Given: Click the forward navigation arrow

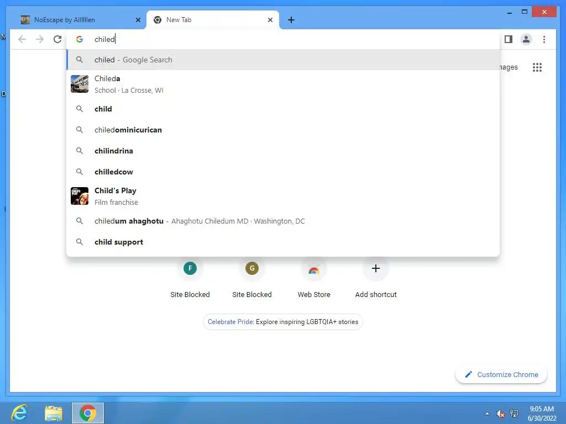Looking at the screenshot, I should click(40, 39).
